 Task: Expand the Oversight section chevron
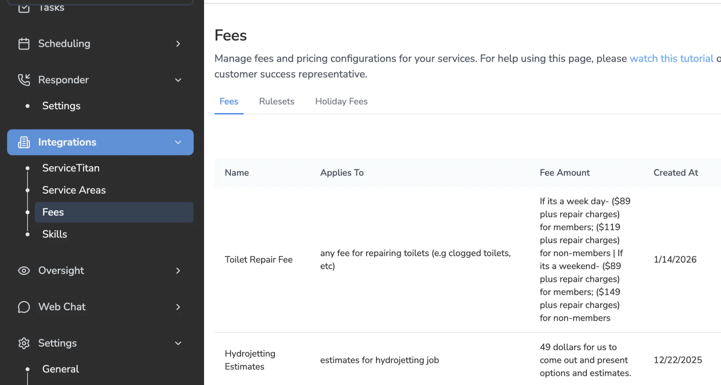[x=178, y=271]
